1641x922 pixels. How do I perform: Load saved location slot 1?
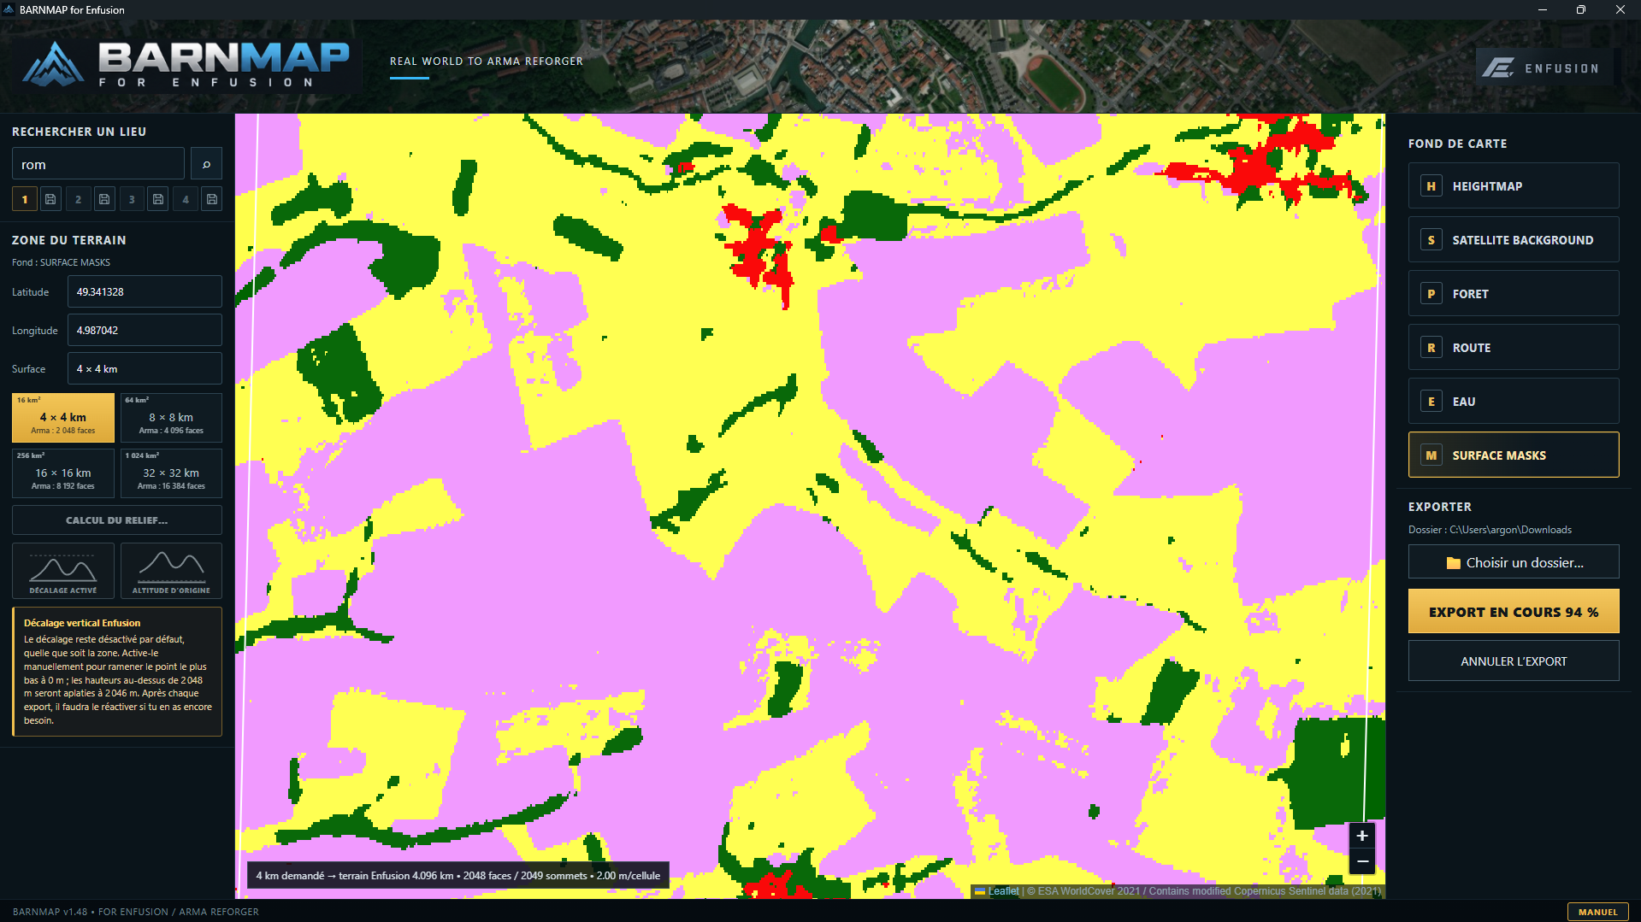click(x=25, y=199)
